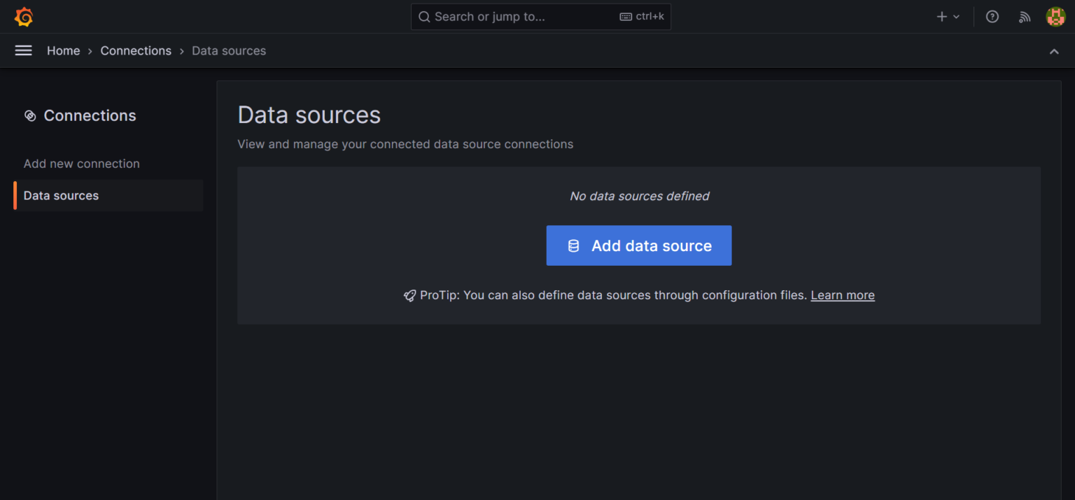Click the Grafana logo
This screenshot has width=1075, height=500.
pos(23,16)
